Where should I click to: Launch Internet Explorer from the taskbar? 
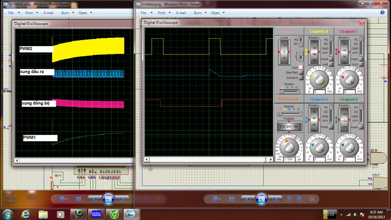click(x=26, y=214)
